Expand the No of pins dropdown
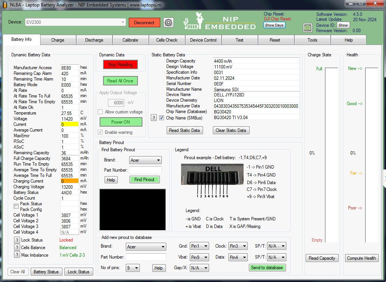The image size is (386, 282). pos(133,268)
